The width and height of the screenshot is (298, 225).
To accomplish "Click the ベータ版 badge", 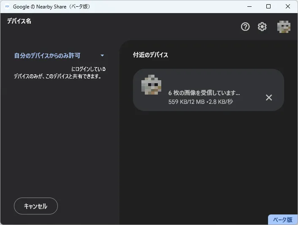I will [x=282, y=220].
